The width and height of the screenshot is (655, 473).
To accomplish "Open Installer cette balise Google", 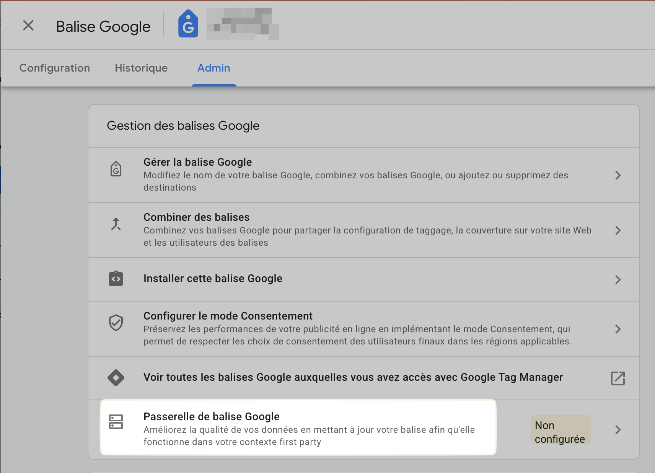I will coord(363,279).
